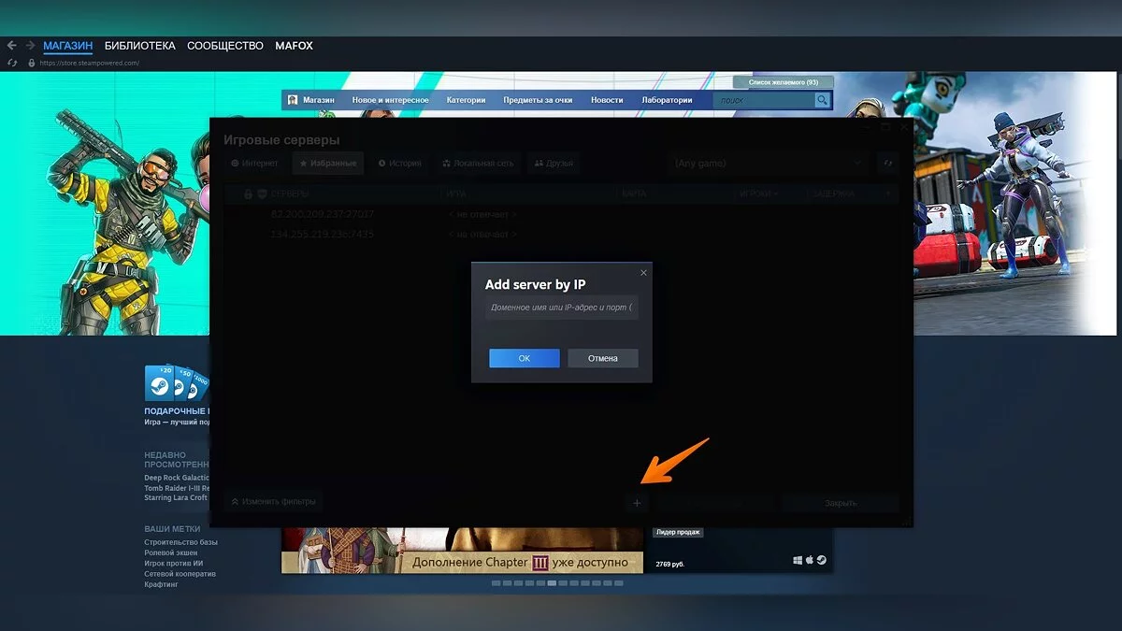The width and height of the screenshot is (1122, 631).
Task: Switch to История tab in game servers window
Action: click(x=400, y=164)
